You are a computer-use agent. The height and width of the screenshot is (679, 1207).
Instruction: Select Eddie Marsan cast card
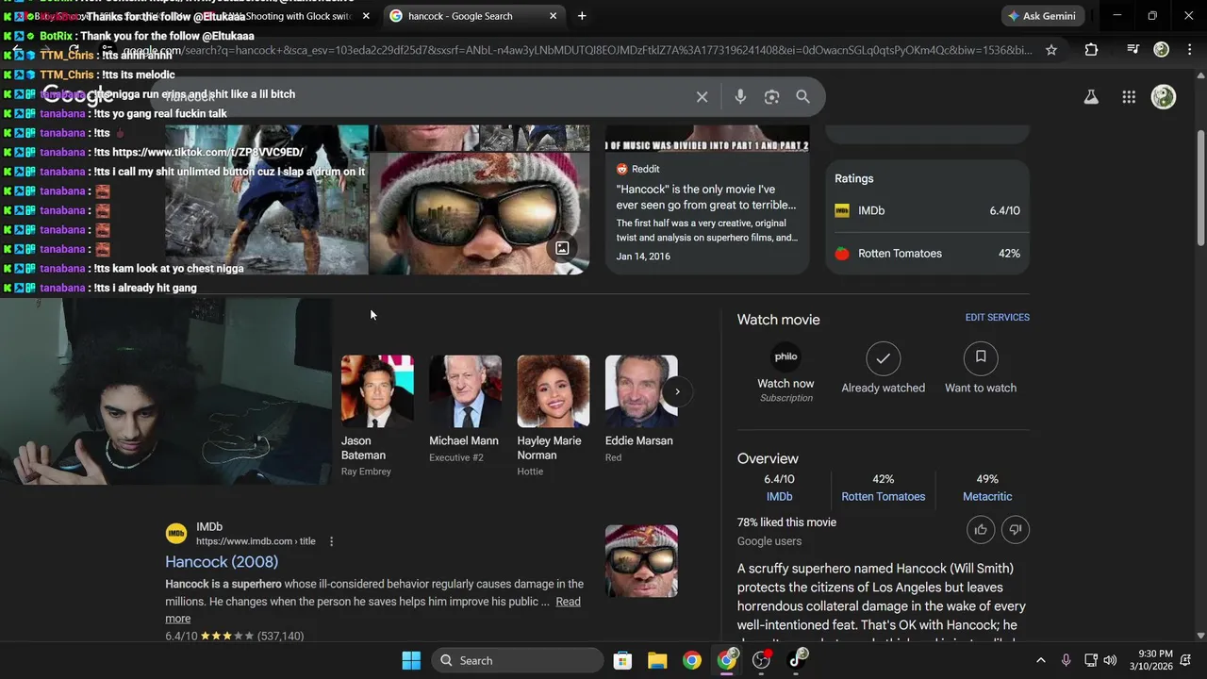pos(640,409)
